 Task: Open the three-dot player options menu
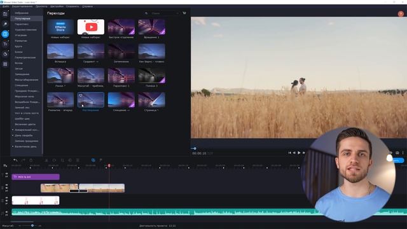point(403,153)
